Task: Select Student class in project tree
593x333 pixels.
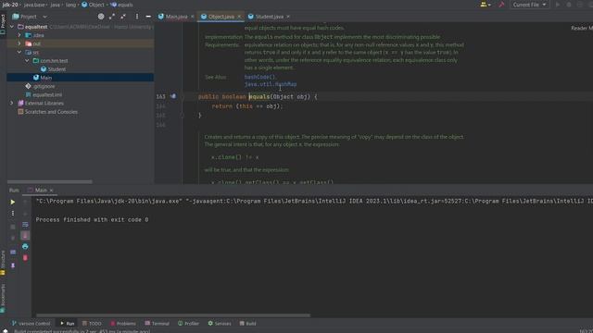Action: point(57,69)
